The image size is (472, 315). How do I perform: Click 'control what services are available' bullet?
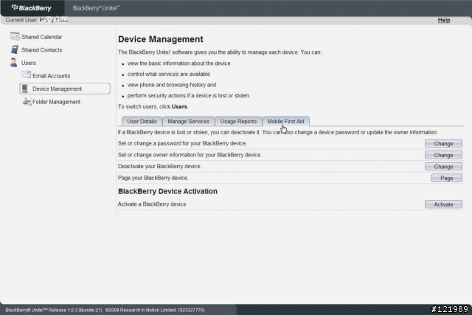169,74
